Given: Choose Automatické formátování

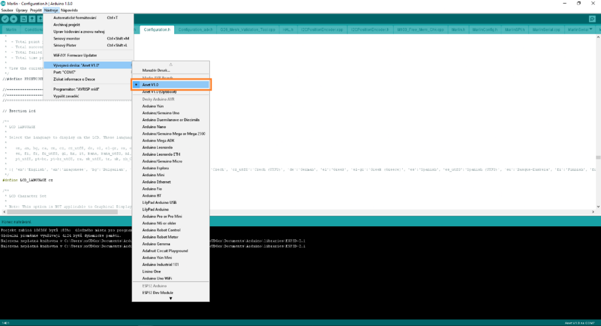Looking at the screenshot, I should 88,17.
